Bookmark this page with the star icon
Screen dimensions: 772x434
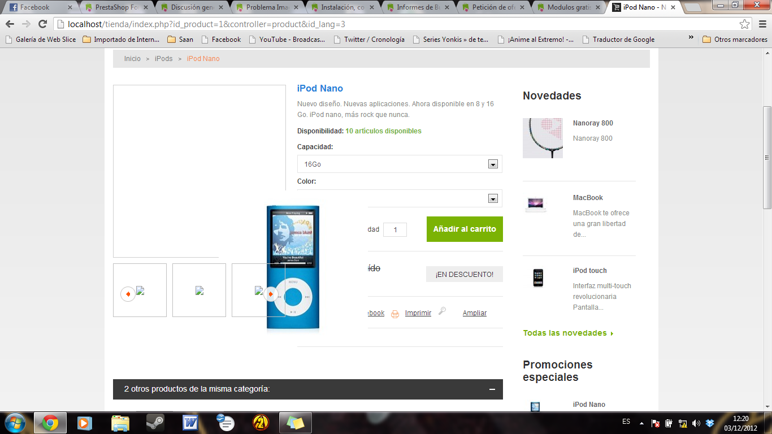point(745,24)
